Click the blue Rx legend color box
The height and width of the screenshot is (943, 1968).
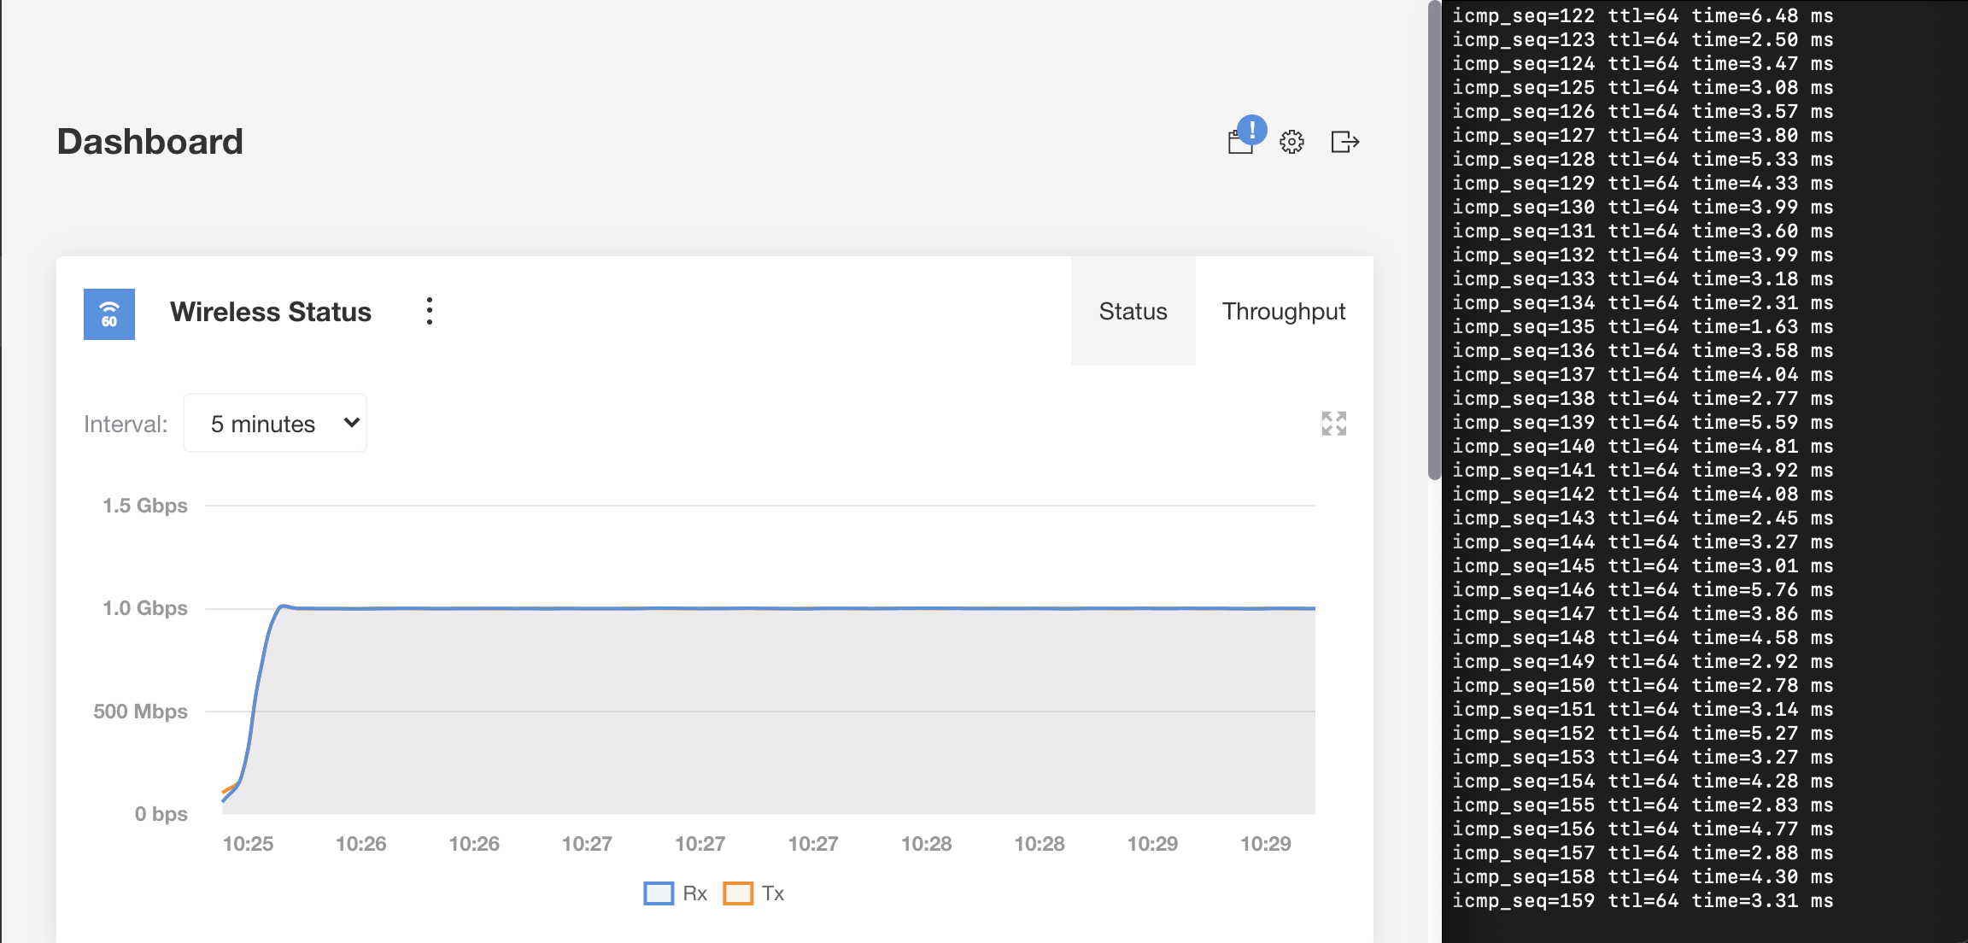click(659, 893)
